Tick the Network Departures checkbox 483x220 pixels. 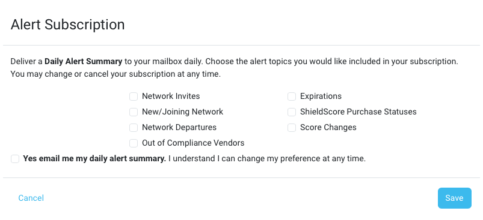(134, 128)
